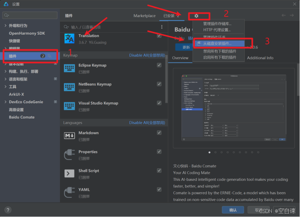Expand the 构建、执行、部署 category
Image resolution: width=300 pixels, height=217 pixels.
(x=5, y=71)
